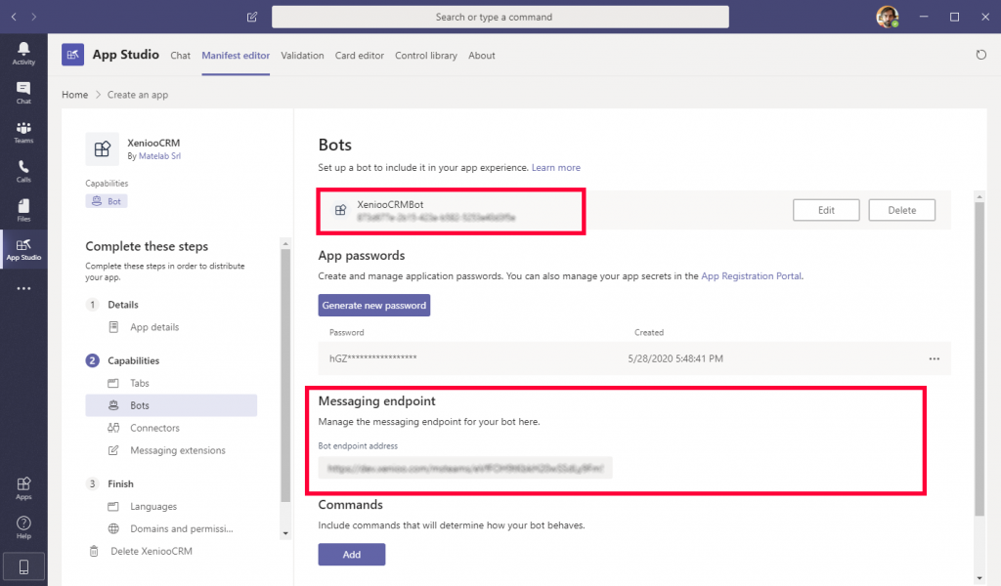The height and width of the screenshot is (586, 1001).
Task: Click the steps panel scroll up arrow
Action: (285, 243)
